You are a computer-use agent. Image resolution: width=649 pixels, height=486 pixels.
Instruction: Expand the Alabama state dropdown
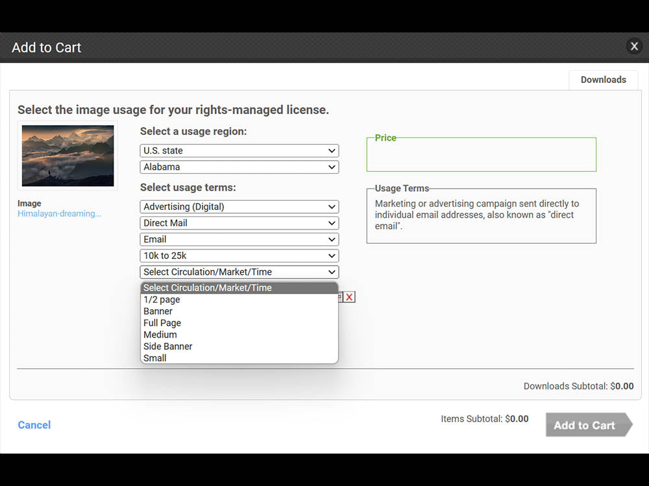(239, 167)
